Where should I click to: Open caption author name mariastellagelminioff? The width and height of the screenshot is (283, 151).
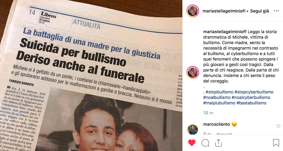[225, 32]
